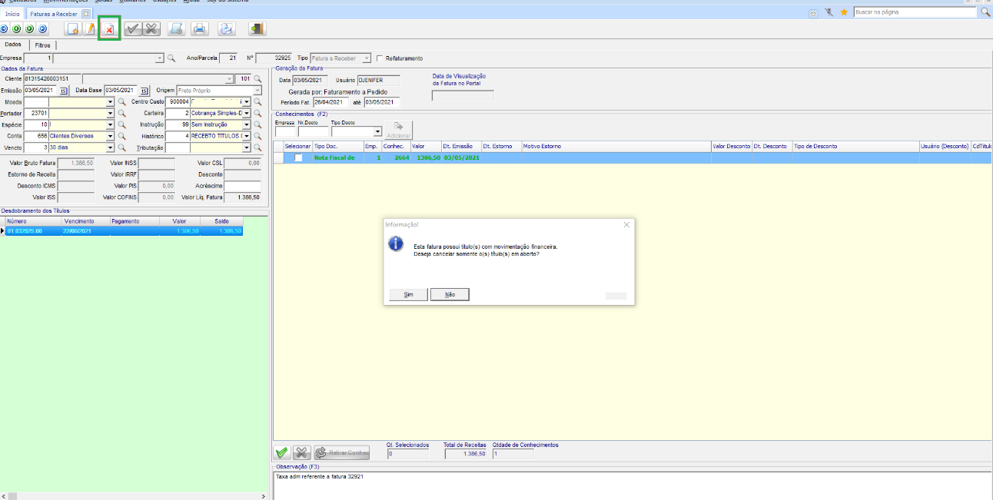993x500 pixels.
Task: Go to the next record navigation icon
Action: tap(29, 29)
